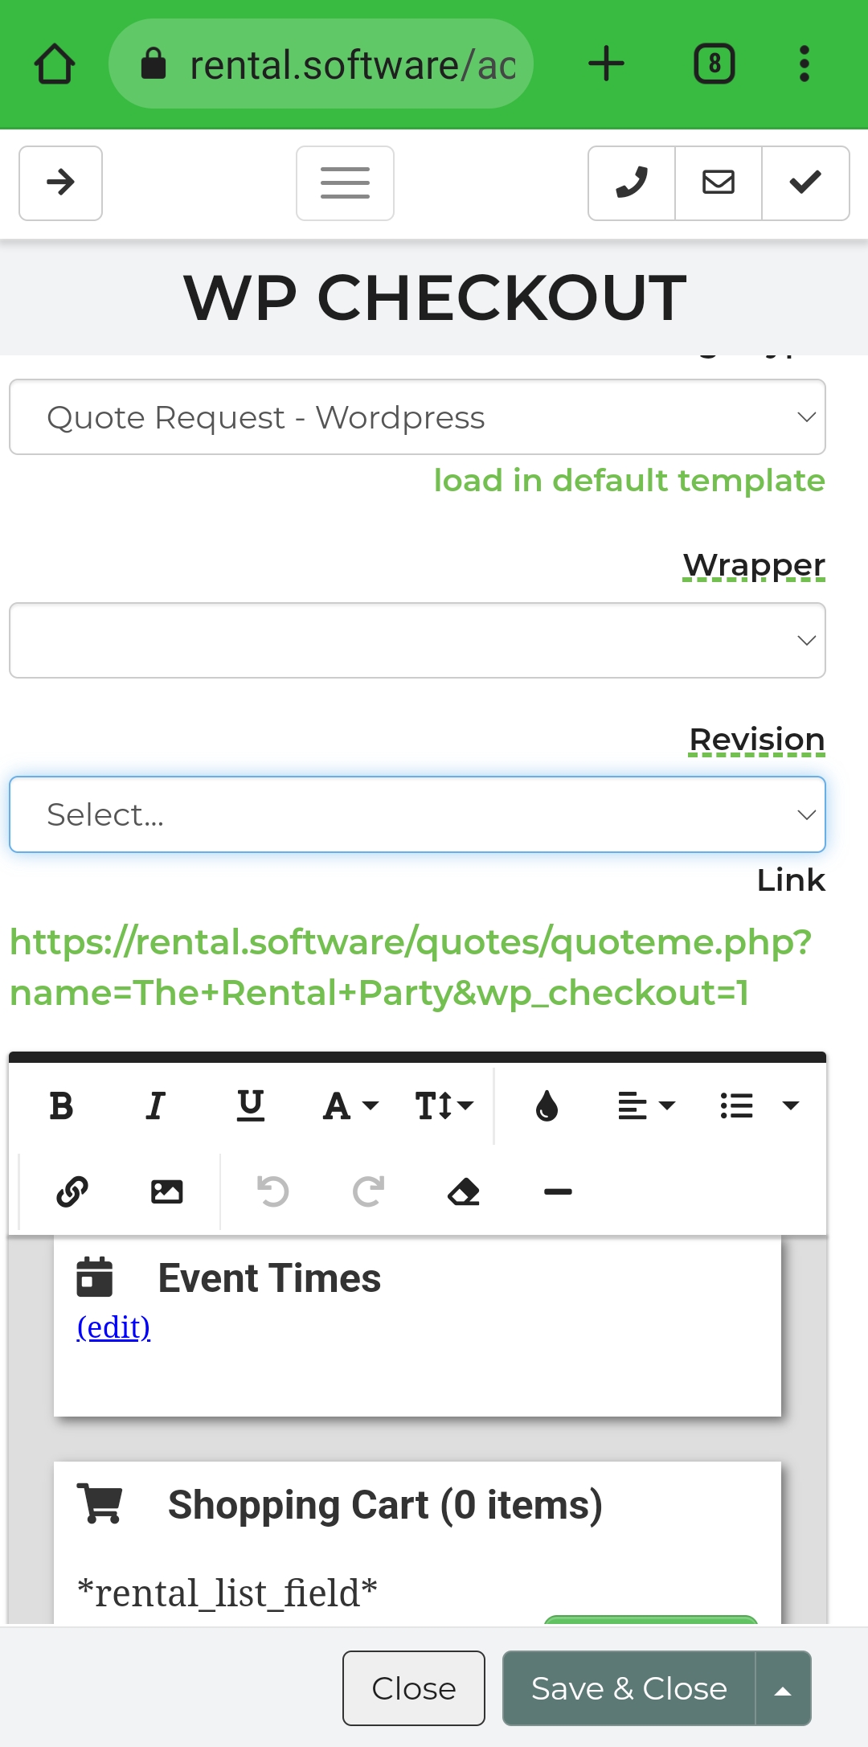Open the envelope email button

[719, 183]
